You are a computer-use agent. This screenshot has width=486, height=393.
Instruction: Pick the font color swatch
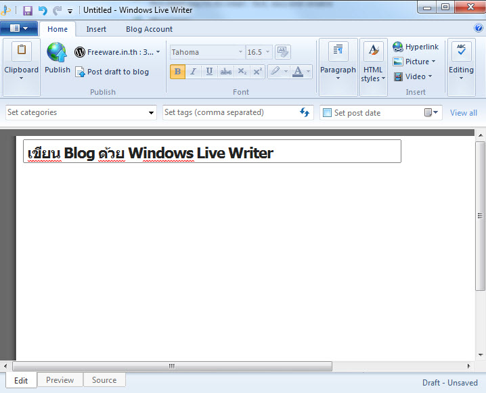point(298,72)
